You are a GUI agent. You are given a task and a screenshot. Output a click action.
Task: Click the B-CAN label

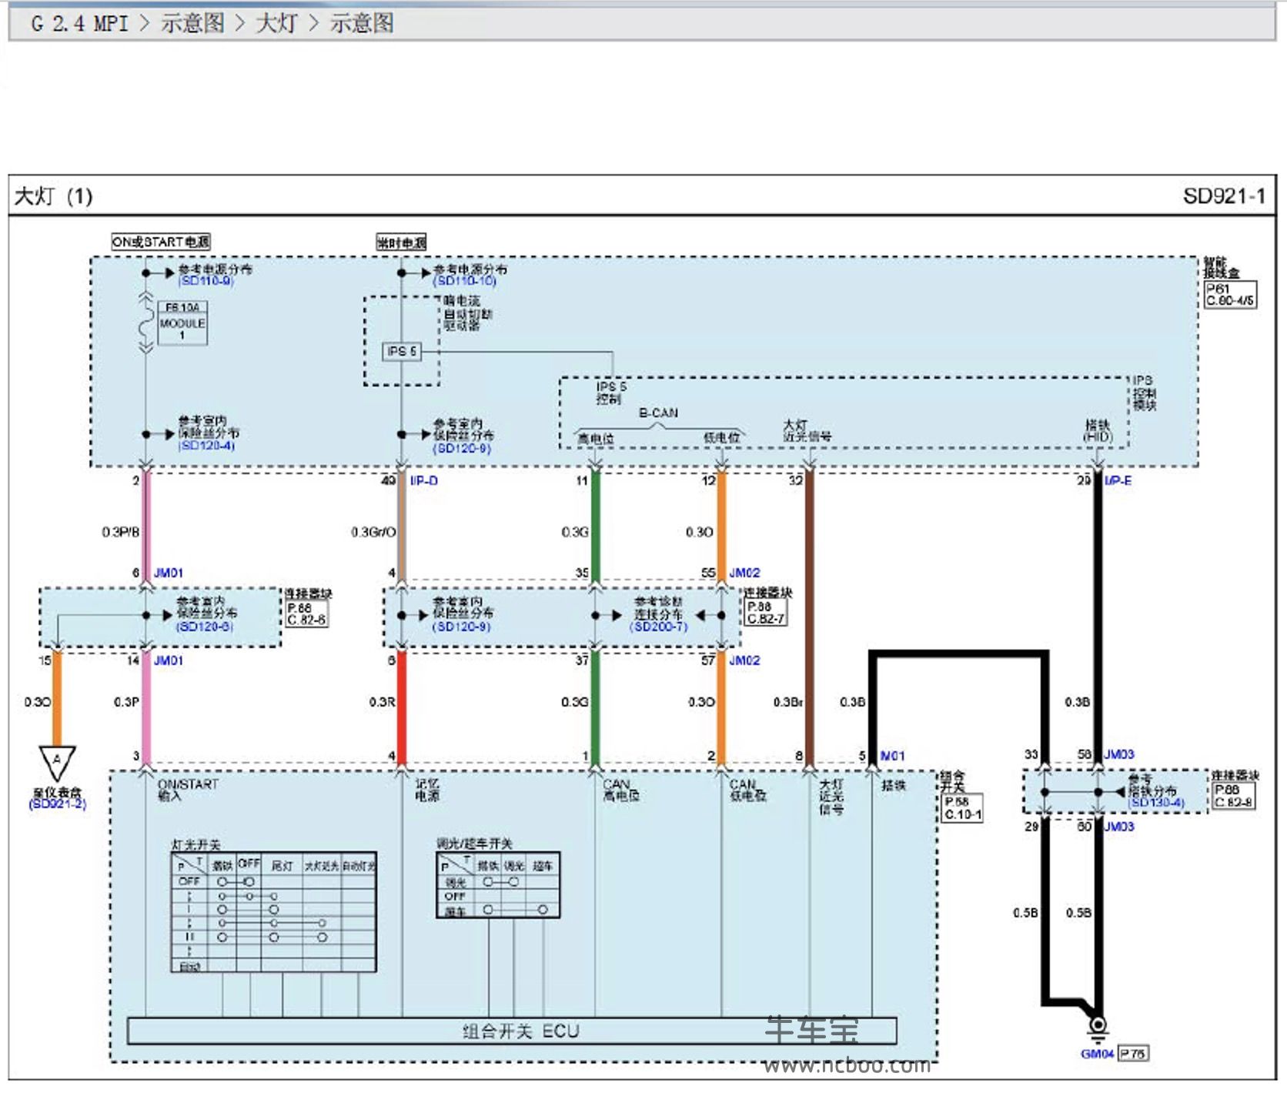coord(658,413)
